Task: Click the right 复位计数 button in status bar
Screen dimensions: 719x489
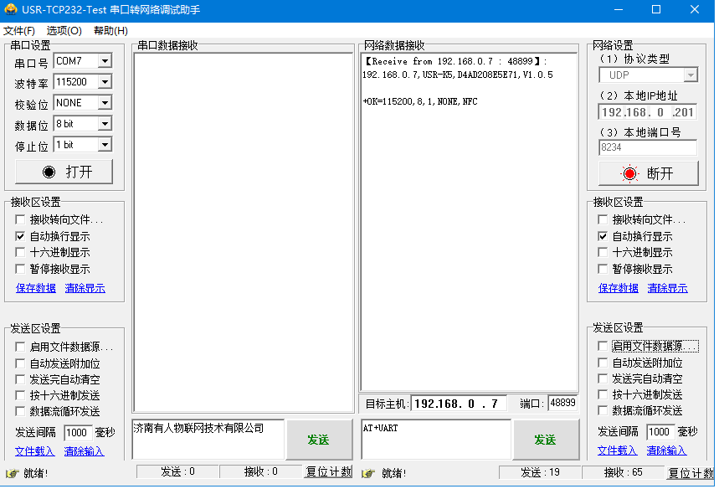Action: click(x=691, y=473)
